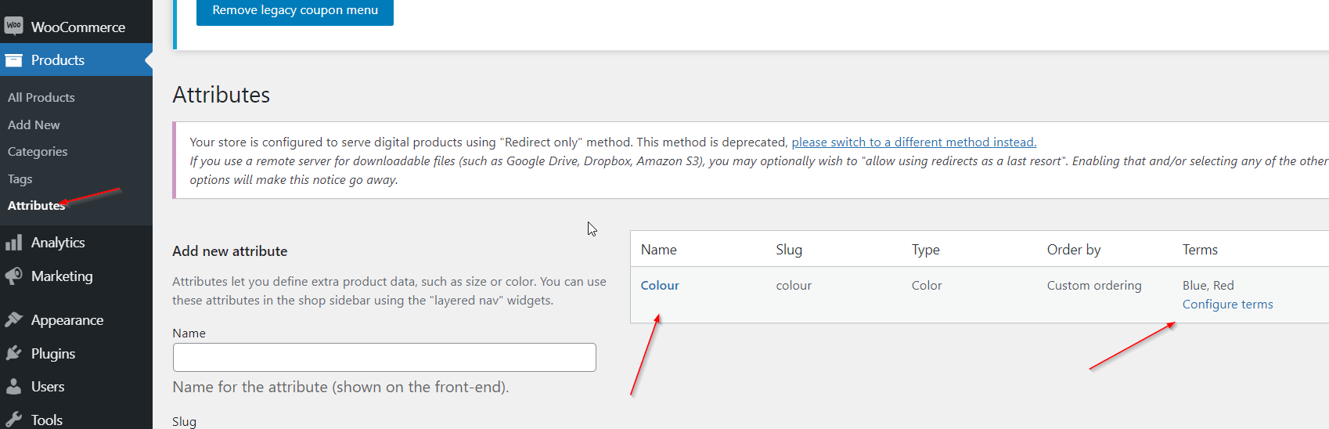Select Attributes in Products submenu
The width and height of the screenshot is (1329, 429).
[x=36, y=205]
